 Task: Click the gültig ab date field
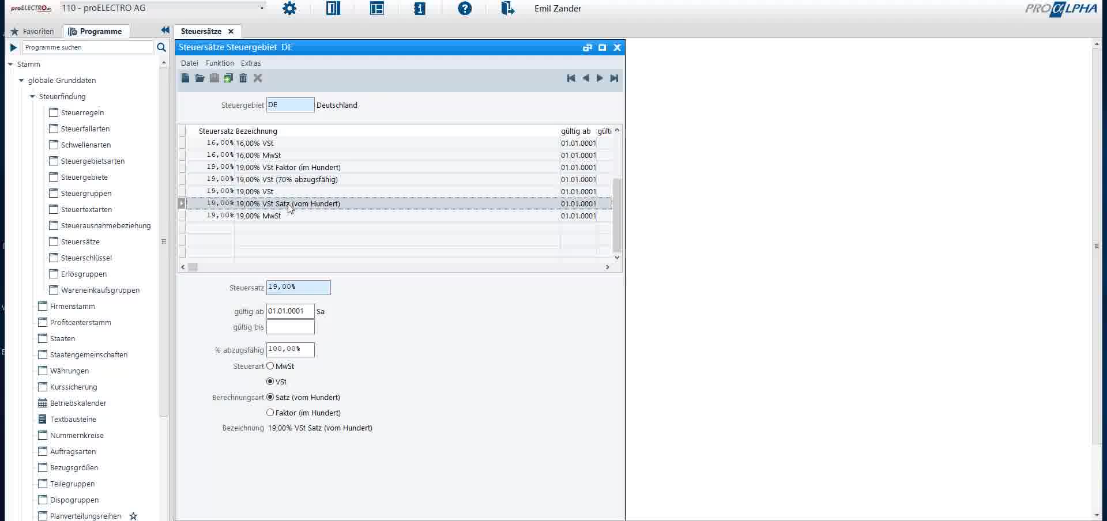point(290,311)
